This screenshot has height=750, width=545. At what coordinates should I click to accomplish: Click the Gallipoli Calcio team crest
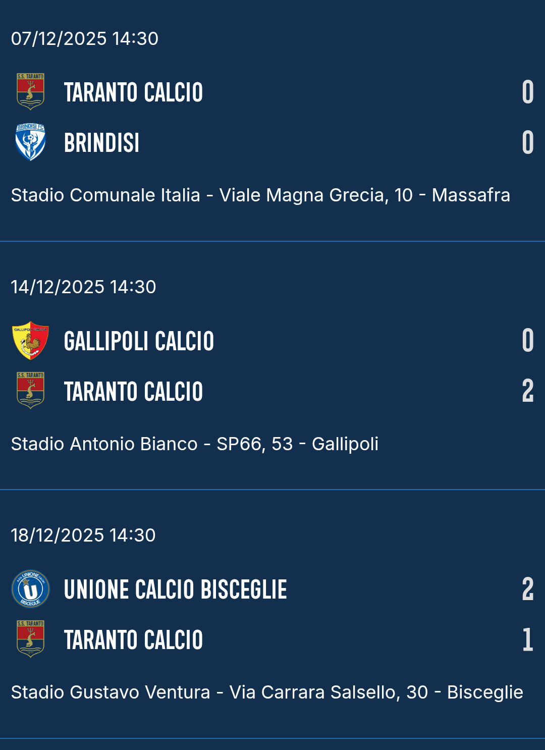coord(30,340)
